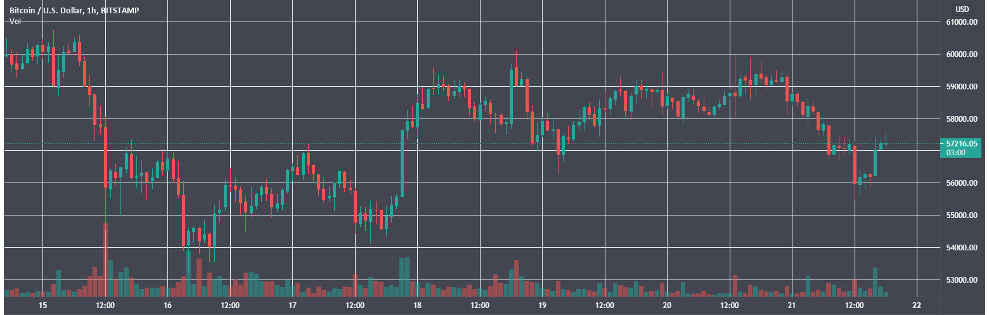The width and height of the screenshot is (989, 315).
Task: Click date 15 on the time axis
Action: [x=42, y=306]
